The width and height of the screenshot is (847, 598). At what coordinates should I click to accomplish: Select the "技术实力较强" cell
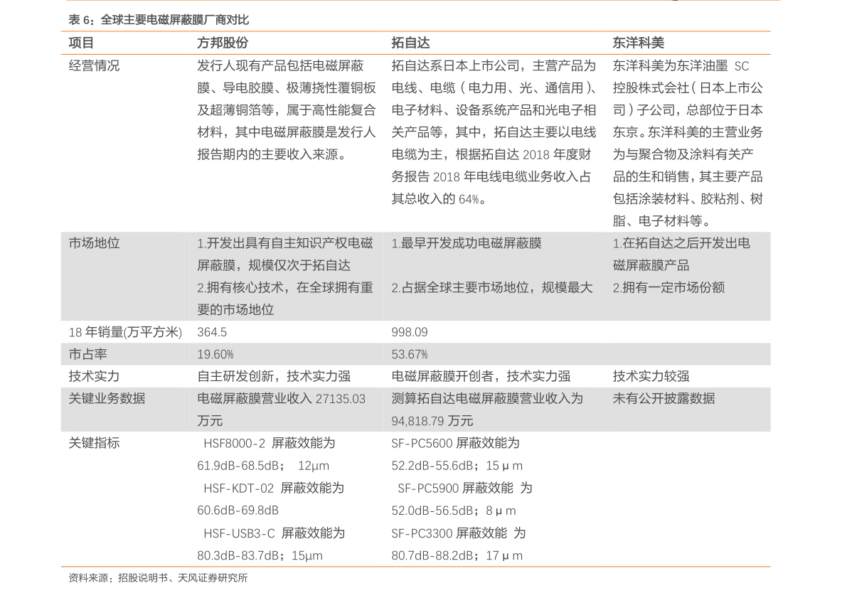coord(651,376)
